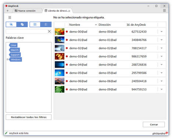Click red offline status dot of demo-03@ad
This screenshot has width=172, height=139.
[x=67, y=56]
